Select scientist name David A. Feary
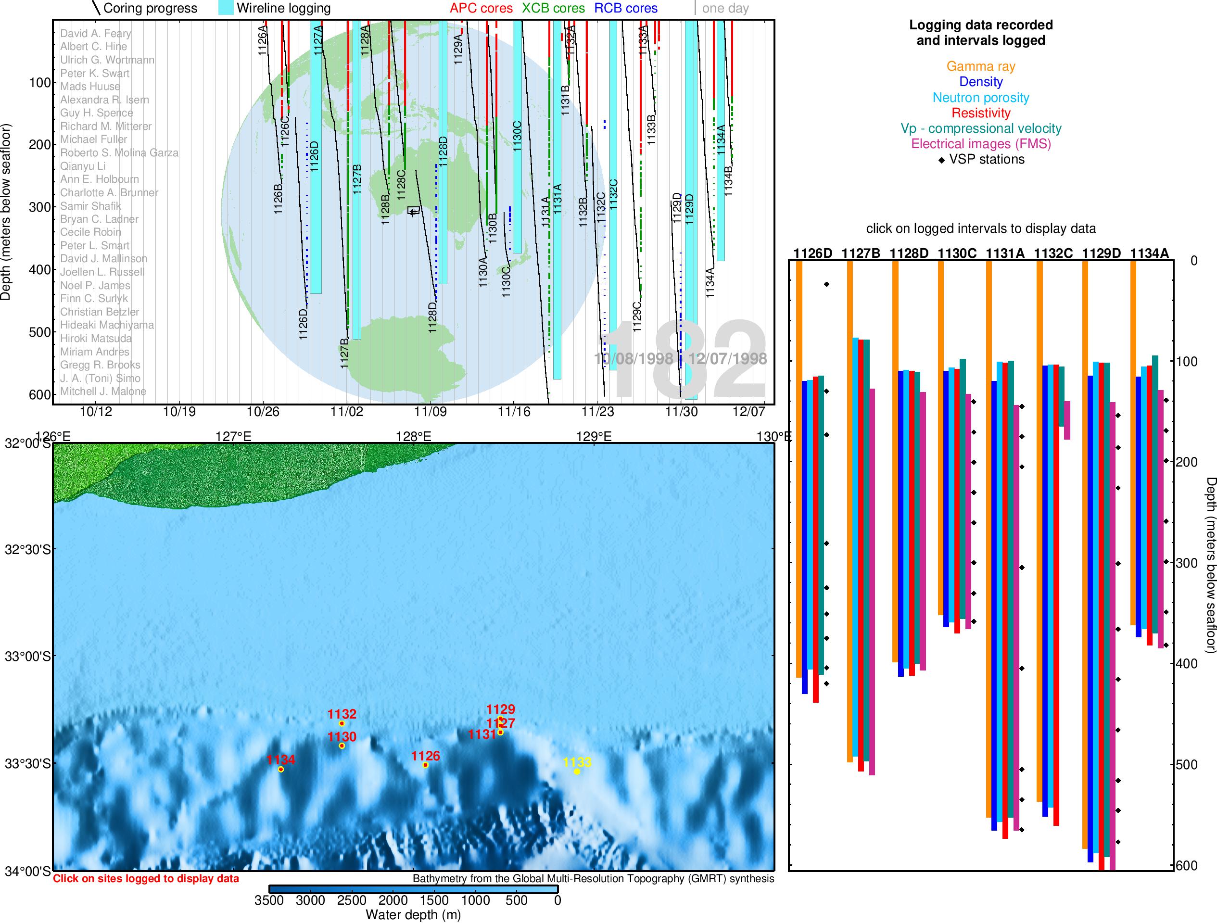 96,34
